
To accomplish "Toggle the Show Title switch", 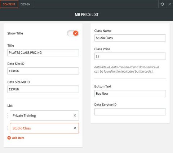I will pyautogui.click(x=73, y=33).
